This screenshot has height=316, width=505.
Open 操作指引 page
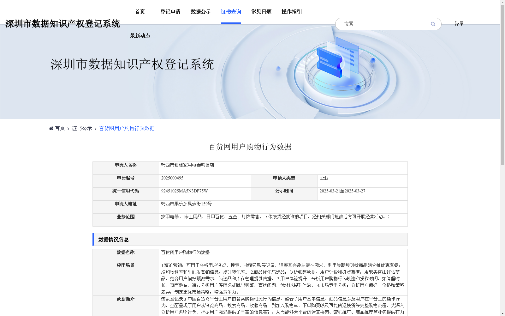point(292,12)
